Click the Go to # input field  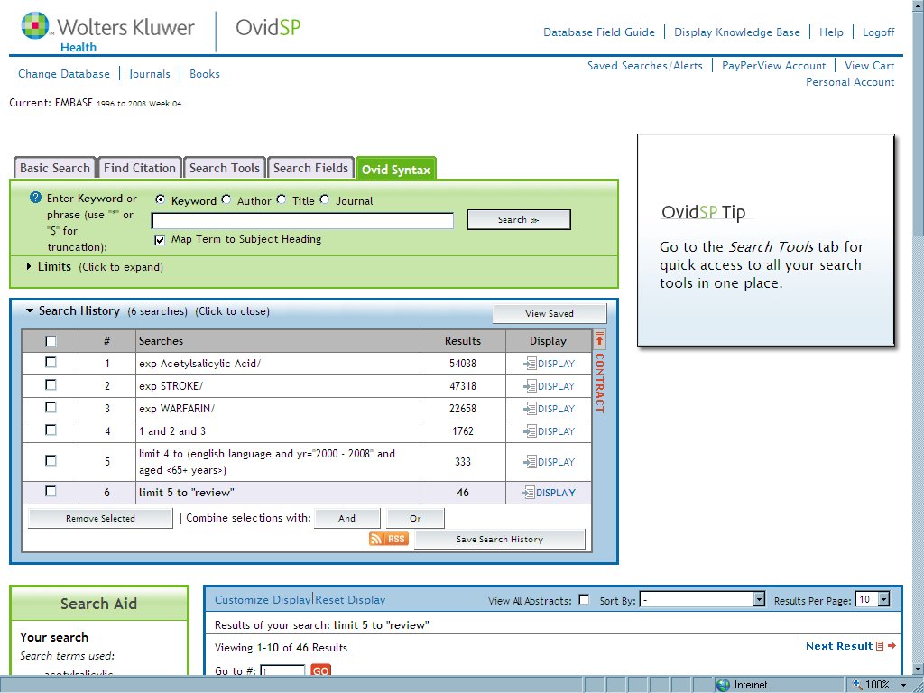[282, 670]
